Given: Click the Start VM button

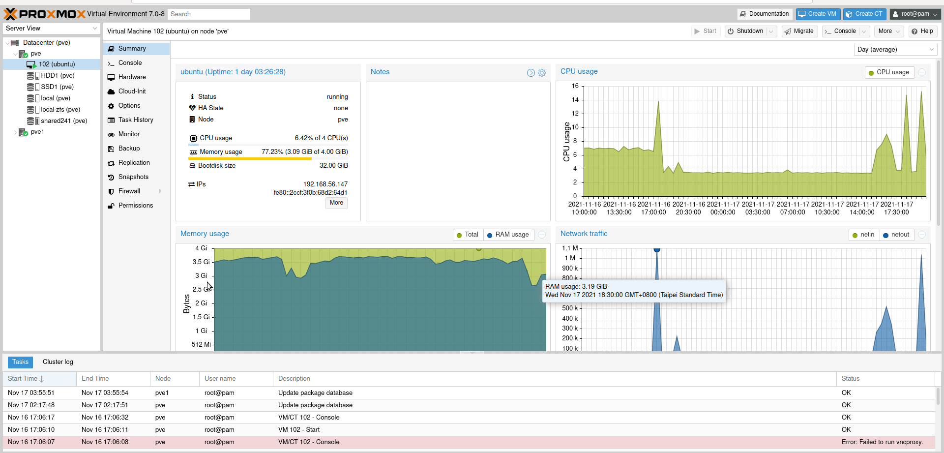Looking at the screenshot, I should point(706,31).
